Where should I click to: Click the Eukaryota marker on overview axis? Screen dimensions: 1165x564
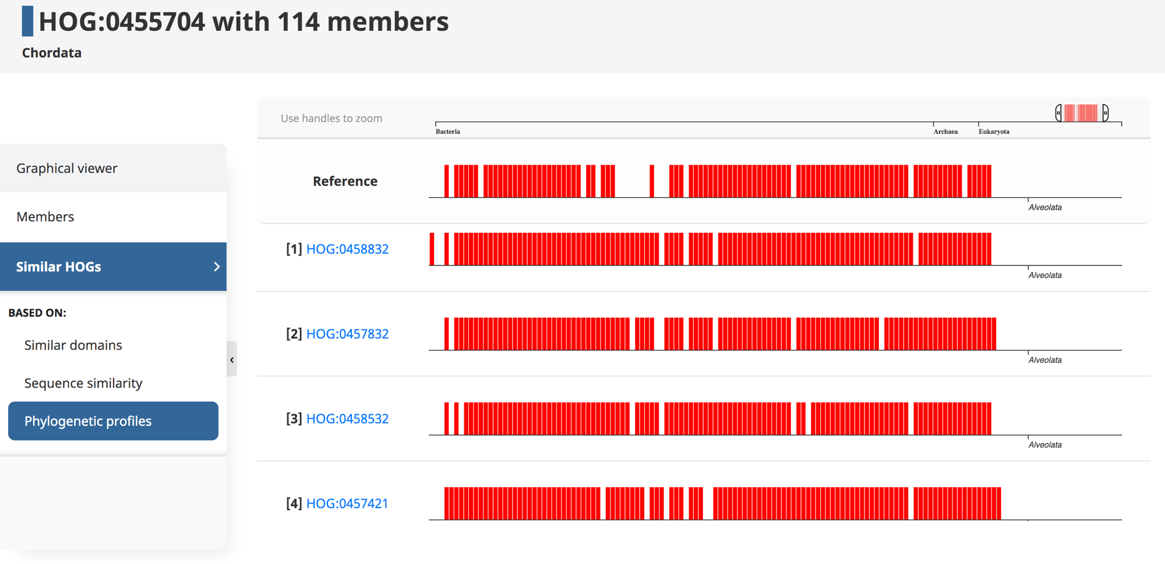(994, 132)
